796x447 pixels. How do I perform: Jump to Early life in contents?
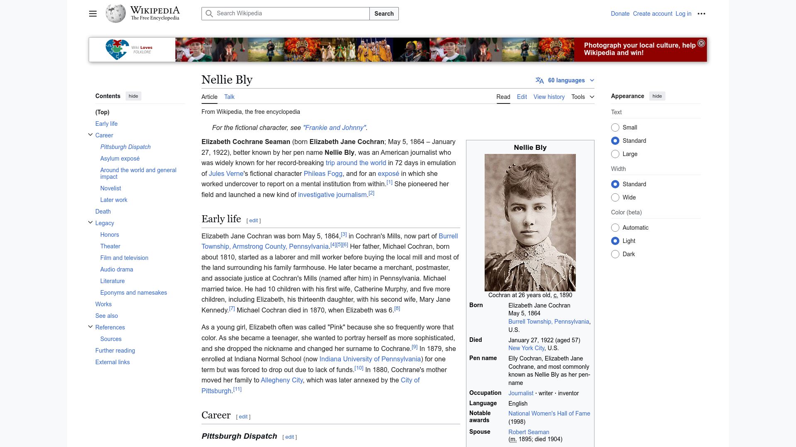coord(107,124)
